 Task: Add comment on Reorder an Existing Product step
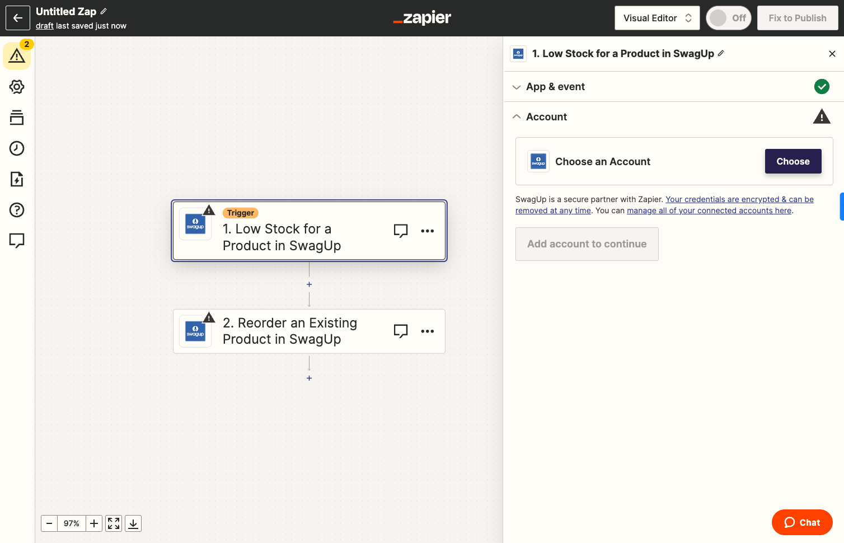(x=401, y=331)
